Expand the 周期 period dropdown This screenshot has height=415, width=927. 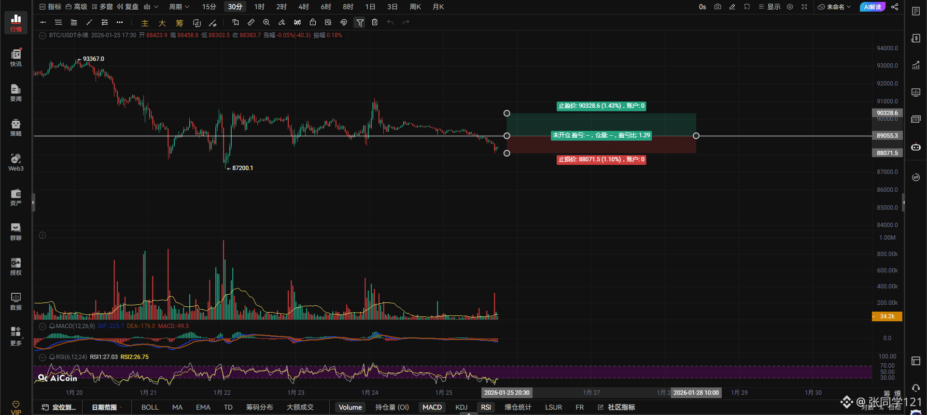[179, 7]
